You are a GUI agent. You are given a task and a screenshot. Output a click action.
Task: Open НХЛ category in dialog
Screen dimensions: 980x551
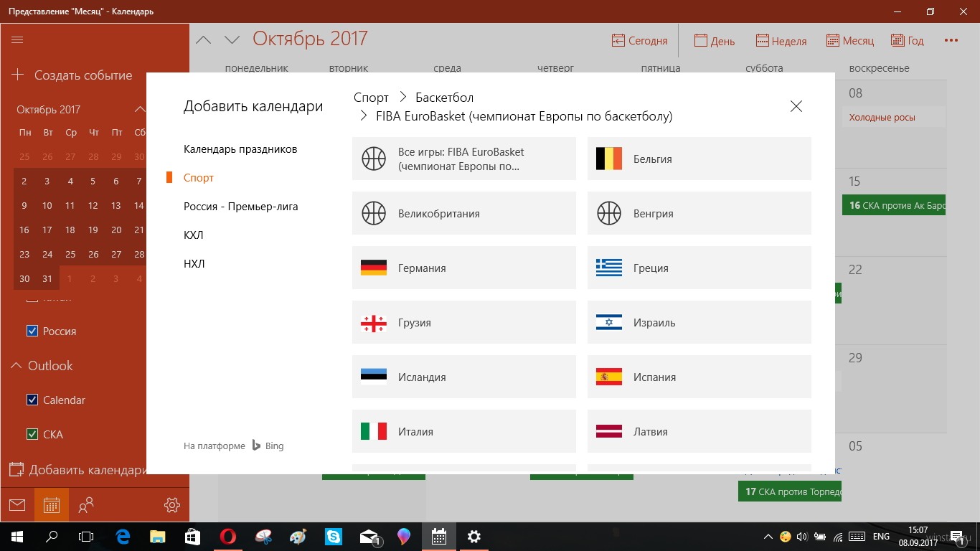click(194, 264)
